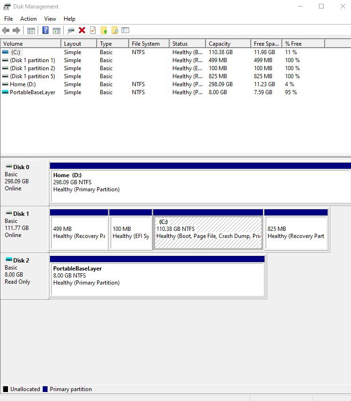Click the drive icon beside (C:) row
Screen dimensions: 351x401
pos(5,52)
